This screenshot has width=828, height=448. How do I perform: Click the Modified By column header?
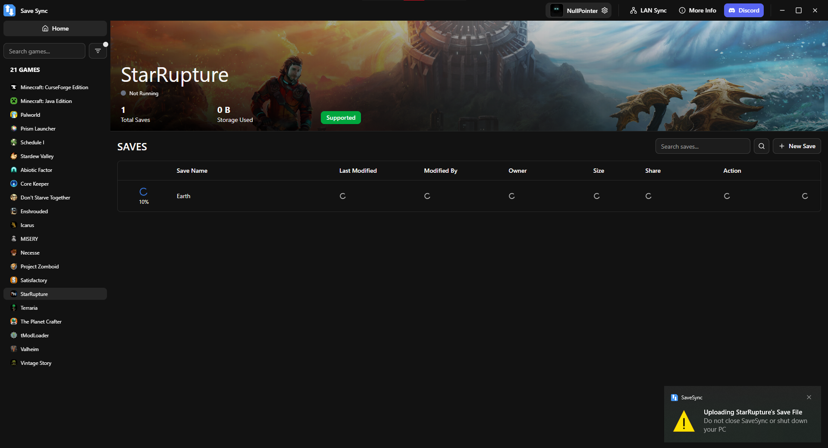(441, 171)
